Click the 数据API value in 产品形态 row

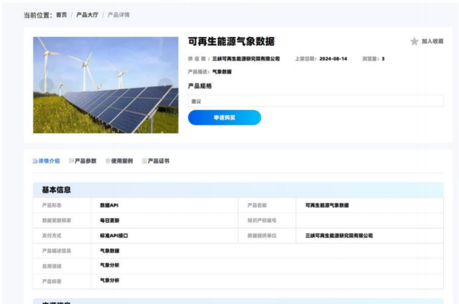pos(106,205)
